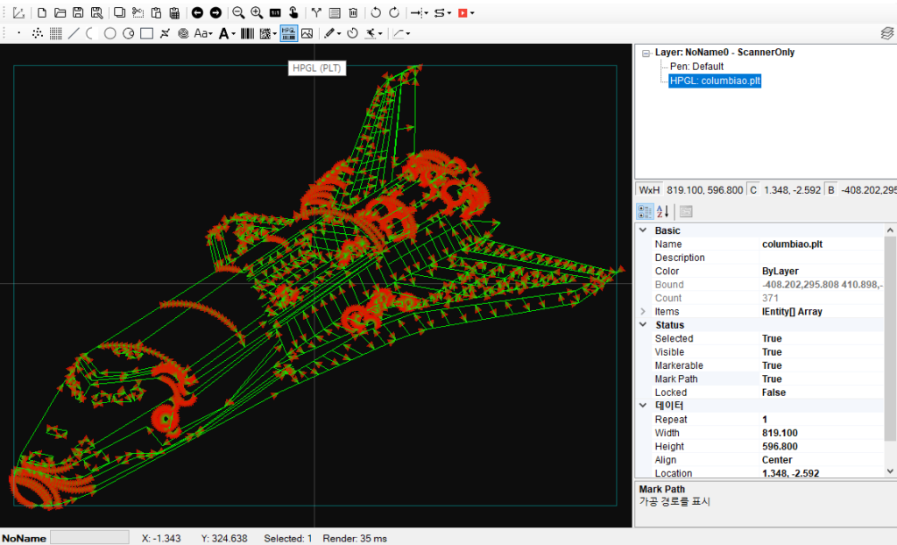Click the property grid scroll-down arrow
The height and width of the screenshot is (545, 897).
[890, 471]
